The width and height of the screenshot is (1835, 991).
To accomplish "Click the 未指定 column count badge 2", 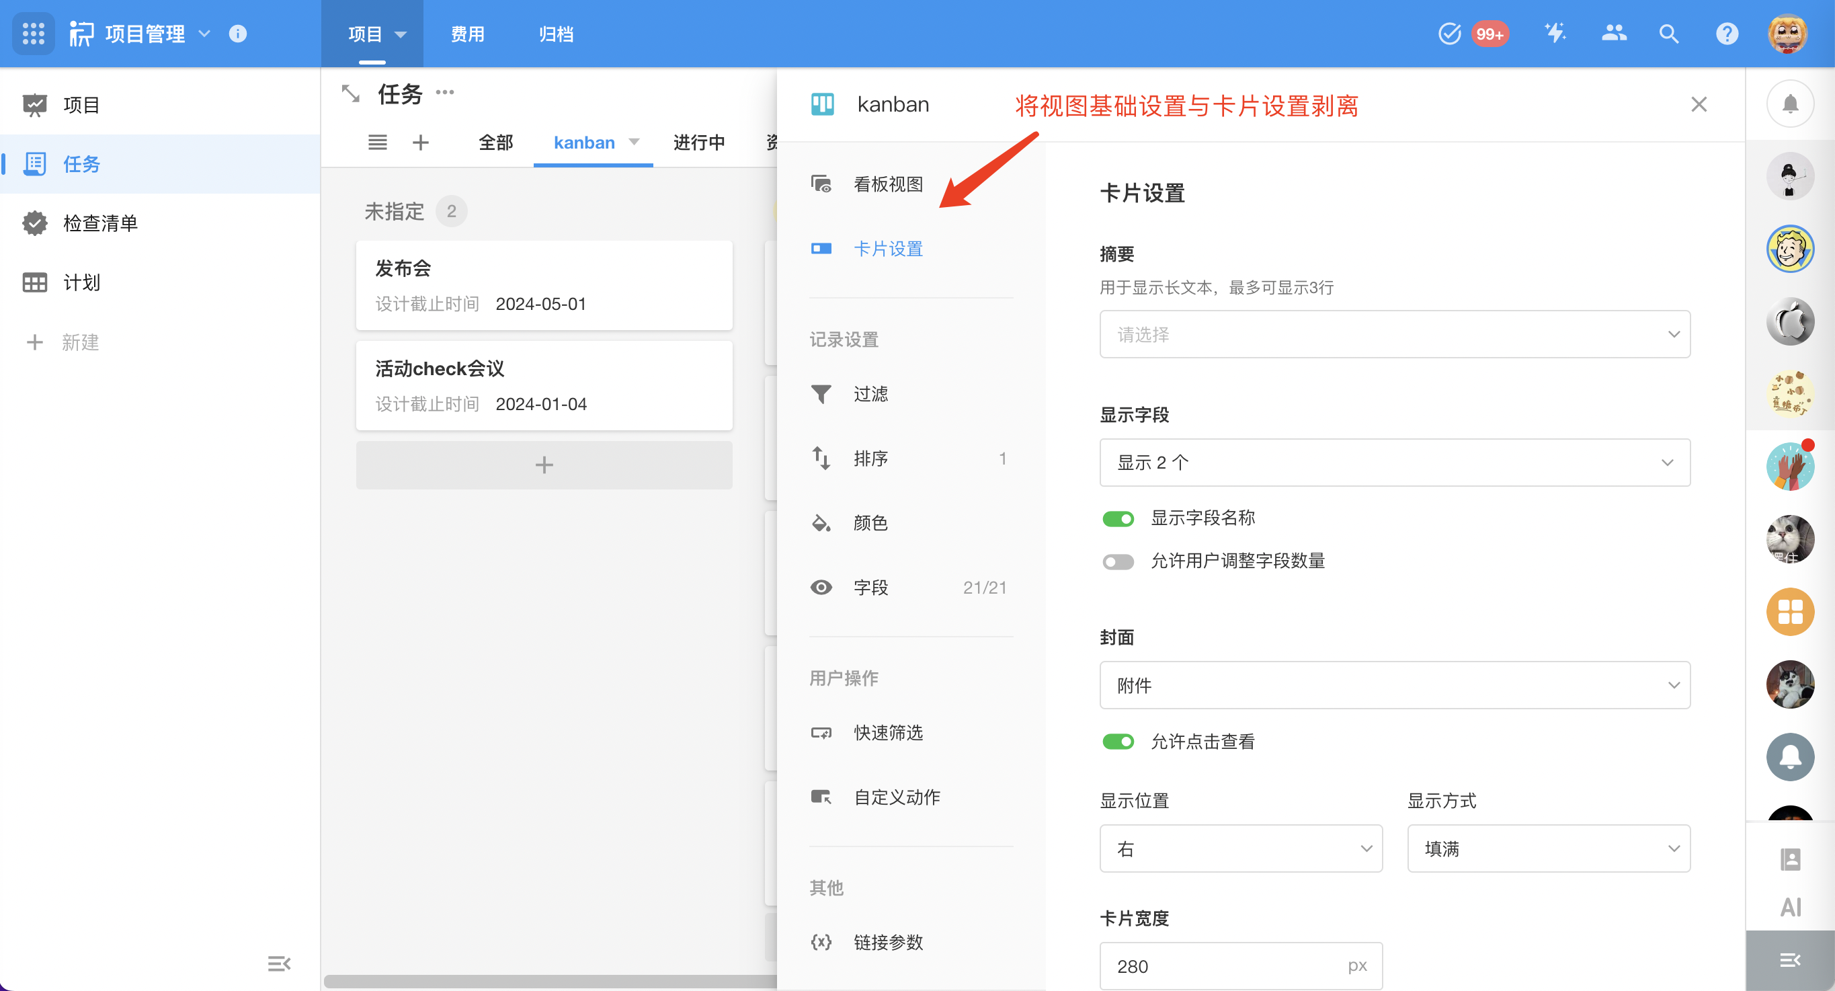I will point(452,211).
